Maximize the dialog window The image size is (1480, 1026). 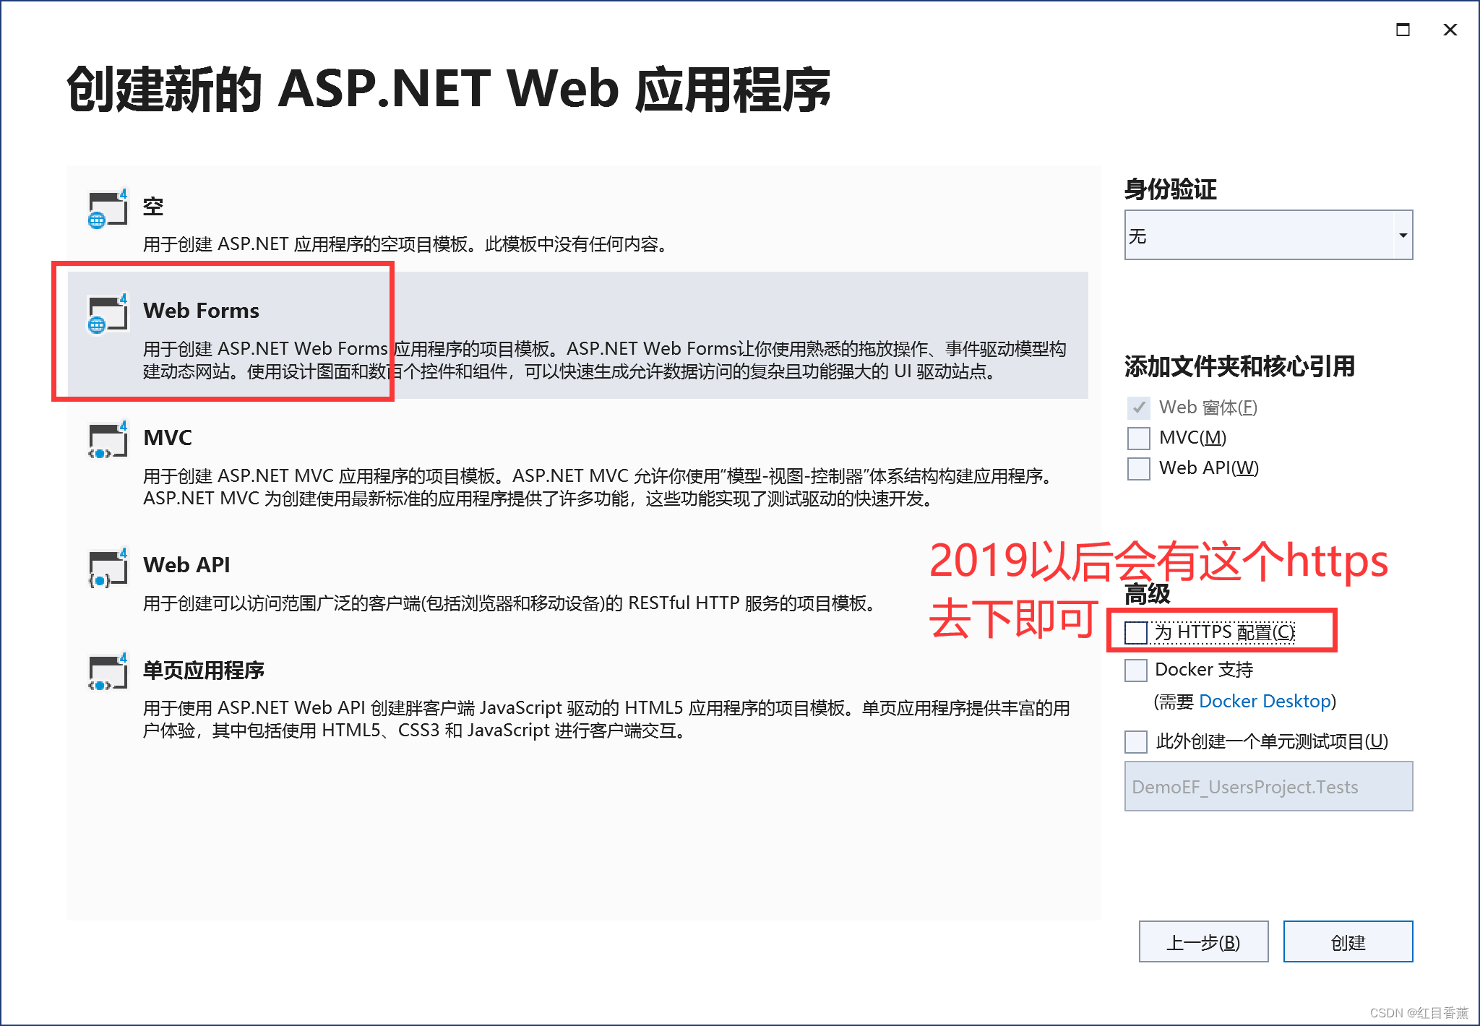pyautogui.click(x=1403, y=30)
